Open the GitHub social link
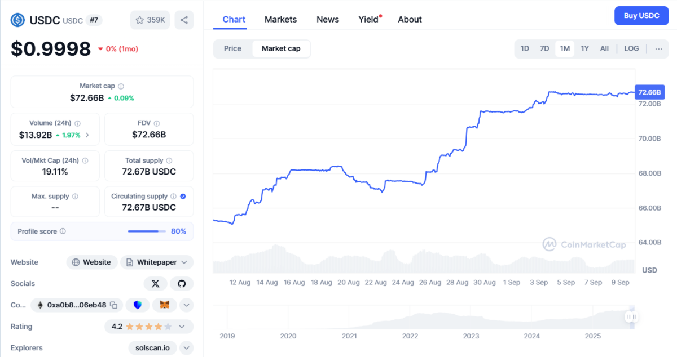This screenshot has height=357, width=677. click(182, 284)
